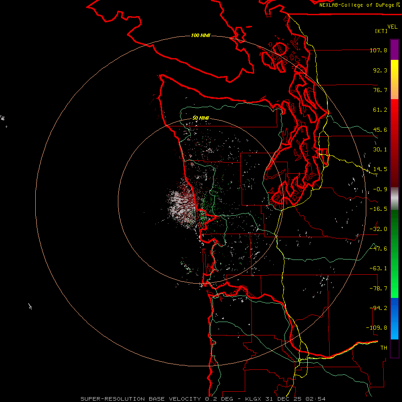Click the 61.2 velocity scale value

coord(380,110)
